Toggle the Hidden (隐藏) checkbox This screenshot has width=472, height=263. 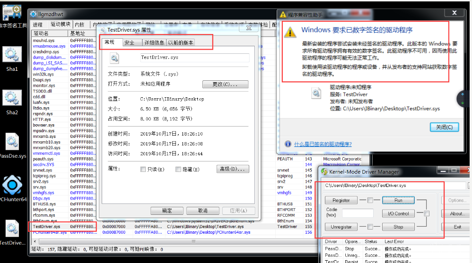[178, 169]
